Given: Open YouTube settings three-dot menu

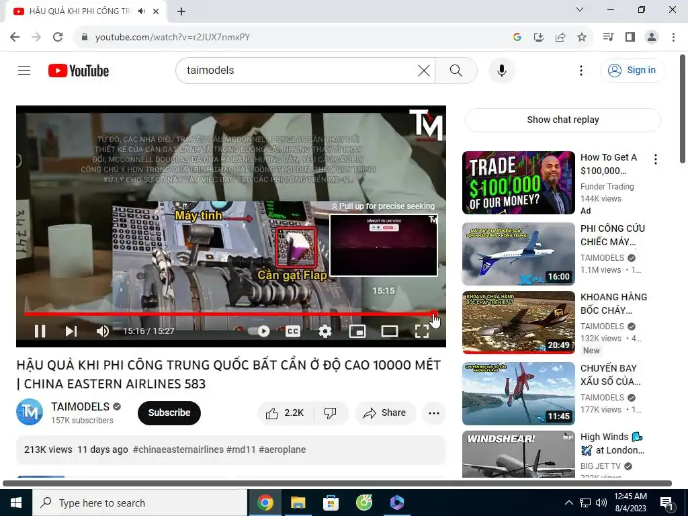Looking at the screenshot, I should [x=581, y=70].
